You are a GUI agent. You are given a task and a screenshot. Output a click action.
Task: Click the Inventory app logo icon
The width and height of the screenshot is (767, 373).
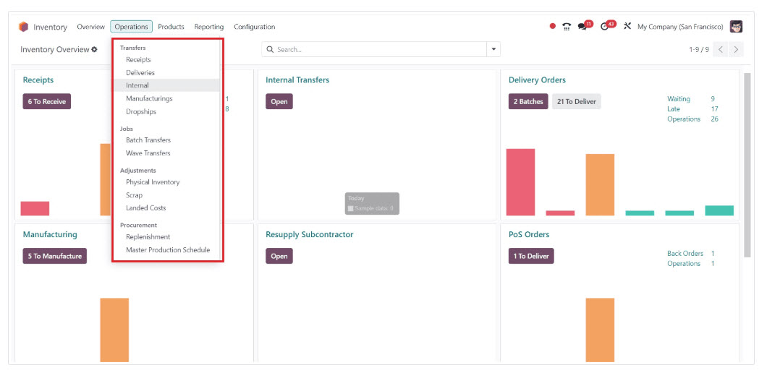click(24, 27)
